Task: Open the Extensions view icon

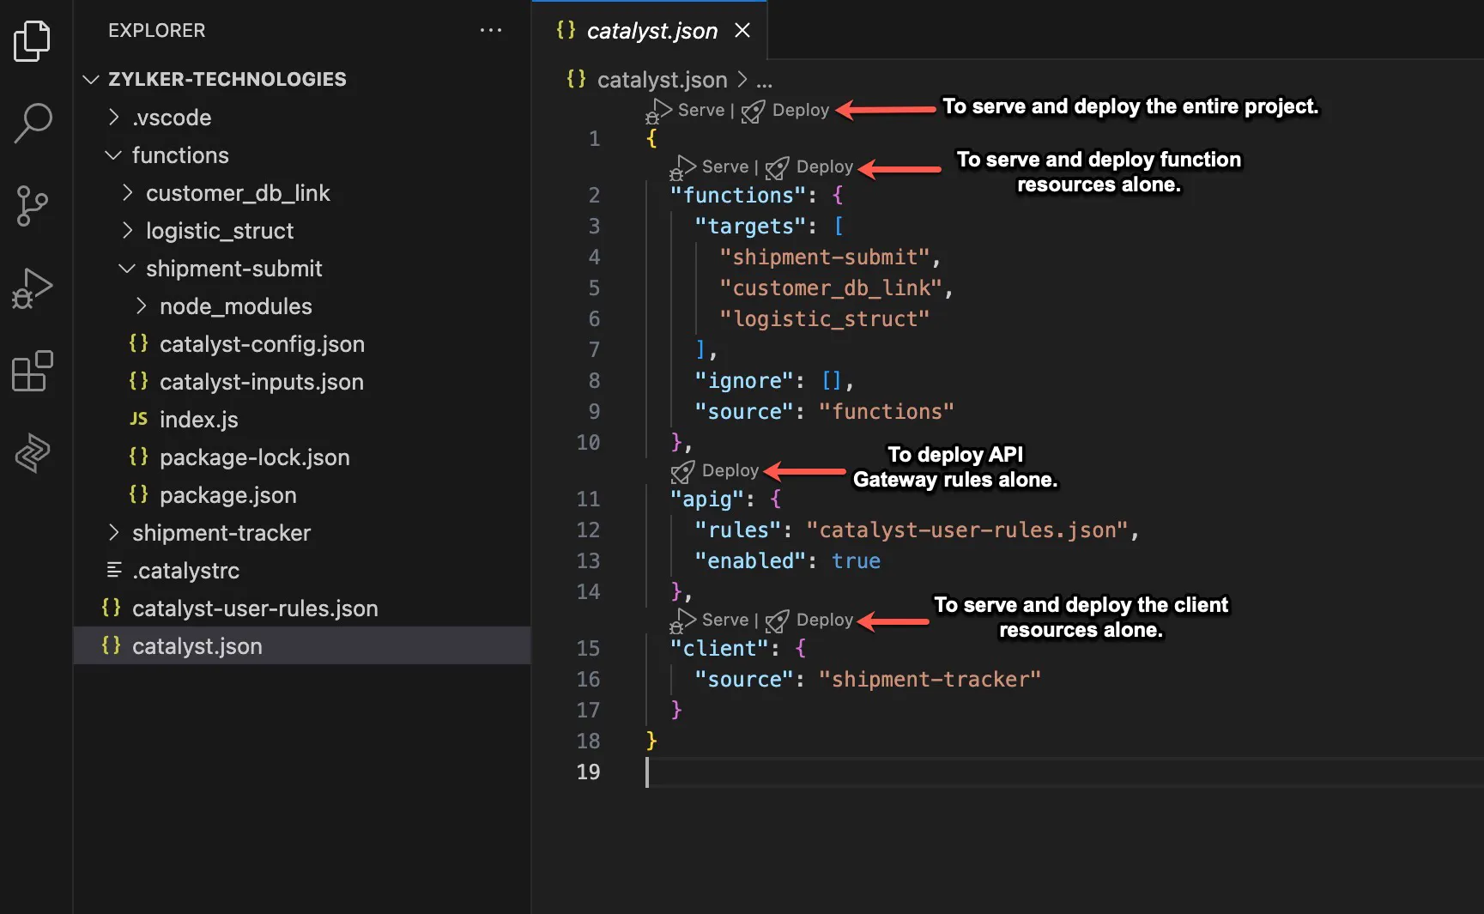Action: tap(33, 371)
